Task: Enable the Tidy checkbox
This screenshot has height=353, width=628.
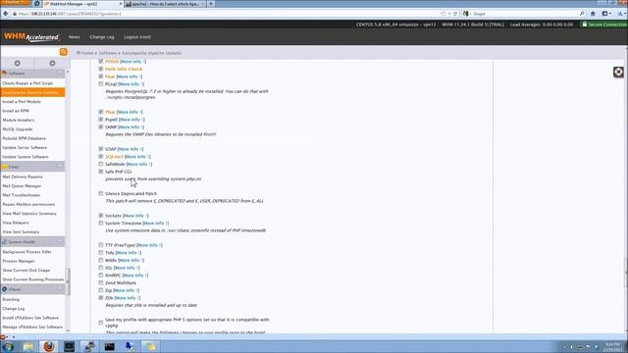Action: (x=101, y=253)
